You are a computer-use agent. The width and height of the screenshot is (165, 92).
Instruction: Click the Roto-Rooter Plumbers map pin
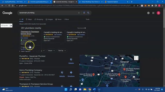pos(124,69)
